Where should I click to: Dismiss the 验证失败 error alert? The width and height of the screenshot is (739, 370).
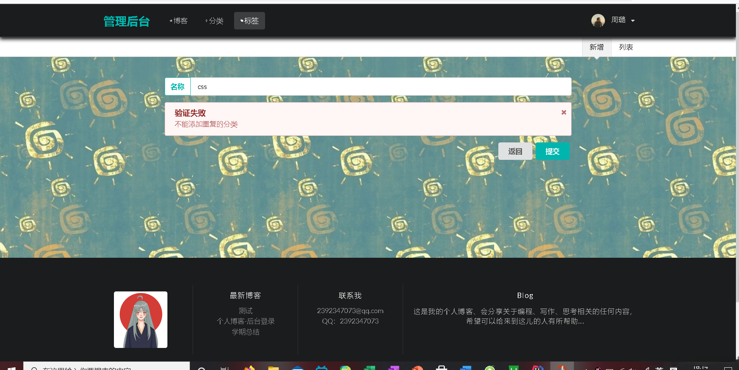(x=563, y=112)
